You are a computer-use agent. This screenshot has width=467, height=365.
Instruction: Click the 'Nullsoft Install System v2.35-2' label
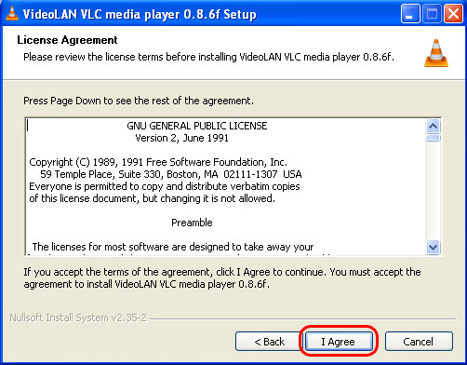tap(78, 318)
